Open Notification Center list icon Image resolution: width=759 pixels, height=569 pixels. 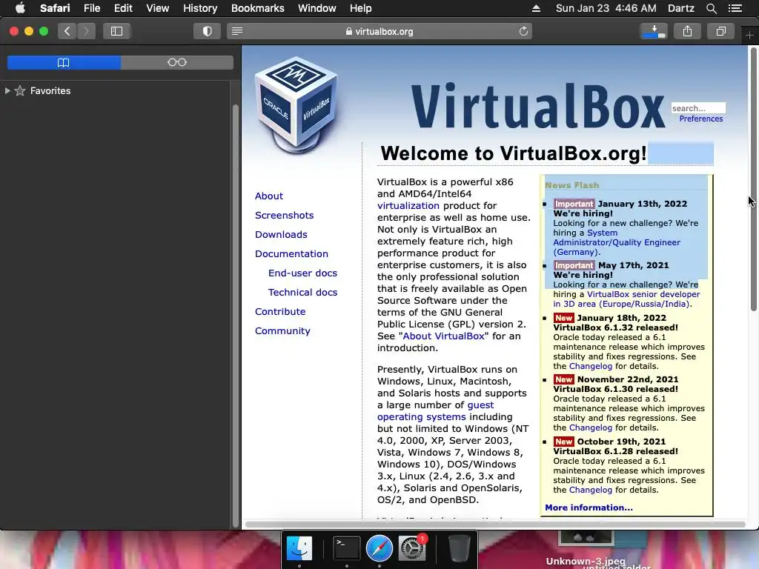coord(735,8)
